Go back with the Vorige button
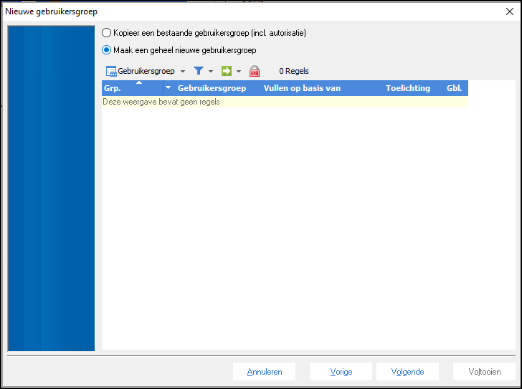Image resolution: width=522 pixels, height=389 pixels. (341, 372)
